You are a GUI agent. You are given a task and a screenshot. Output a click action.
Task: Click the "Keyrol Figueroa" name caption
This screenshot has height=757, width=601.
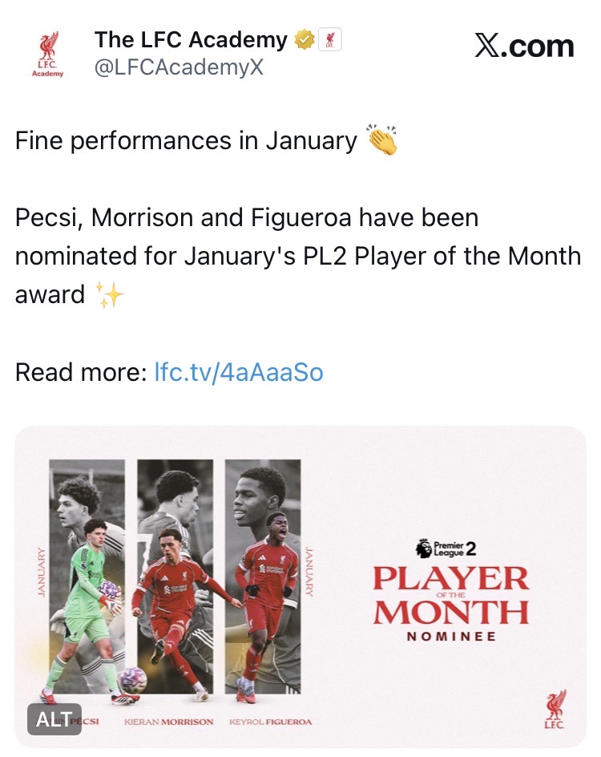click(269, 722)
